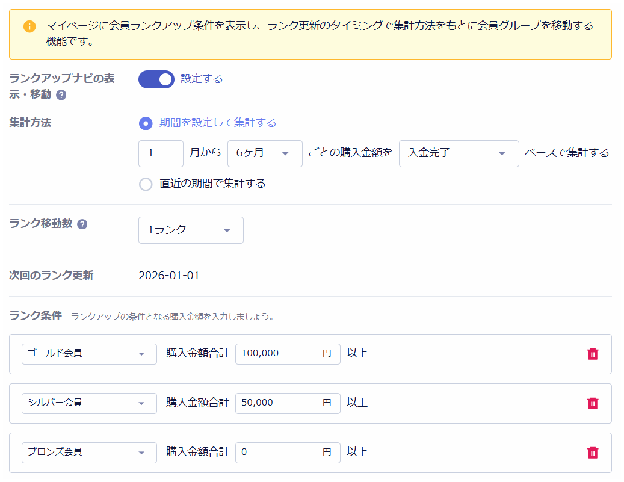
Task: Open the ブロンズ会員 rank selection dropdown
Action: [88, 453]
